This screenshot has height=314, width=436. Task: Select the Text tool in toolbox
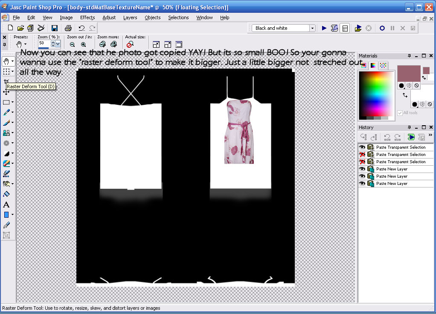pos(6,205)
